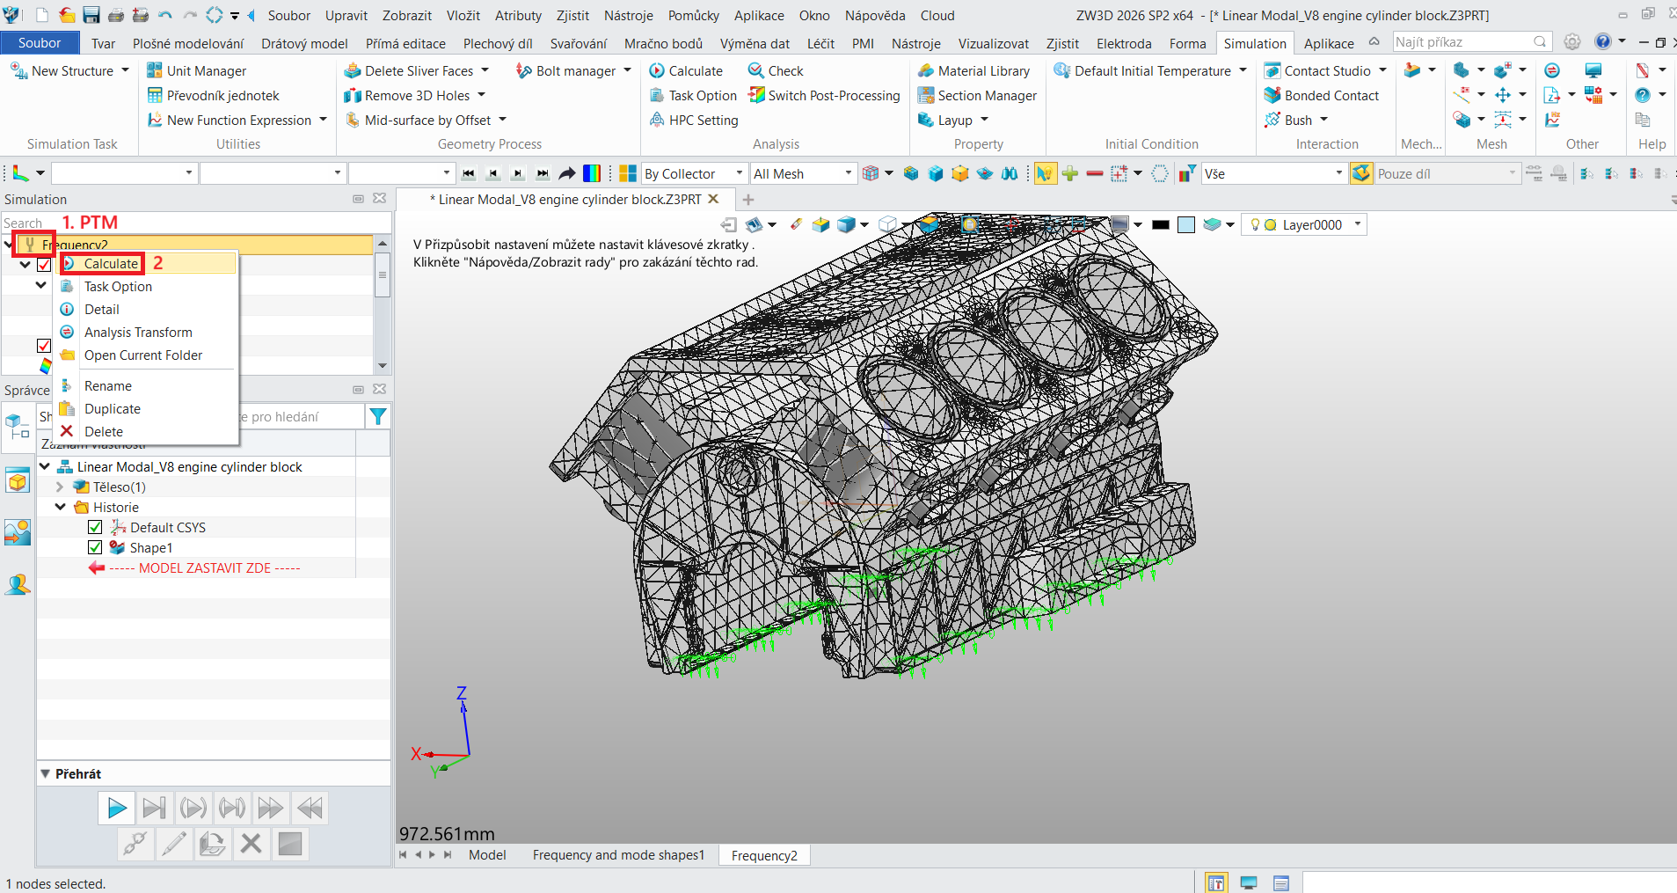Viewport: 1677px width, 893px height.
Task: Click the play button in Přehrát panel
Action: click(115, 808)
